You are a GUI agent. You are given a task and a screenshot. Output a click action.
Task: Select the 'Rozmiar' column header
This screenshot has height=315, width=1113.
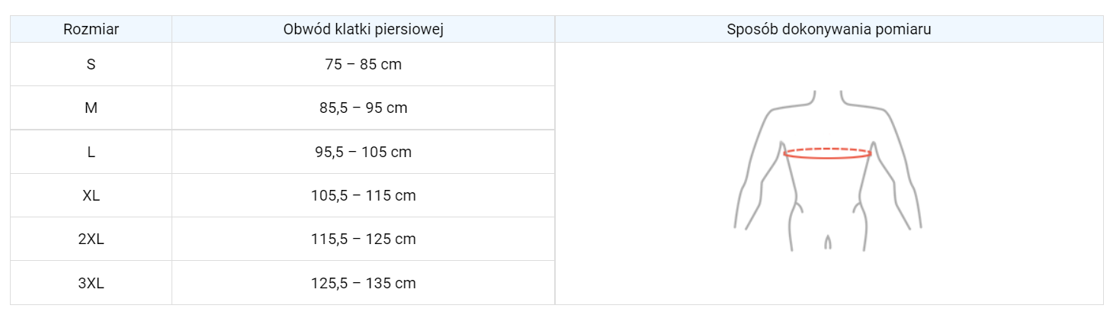point(91,30)
